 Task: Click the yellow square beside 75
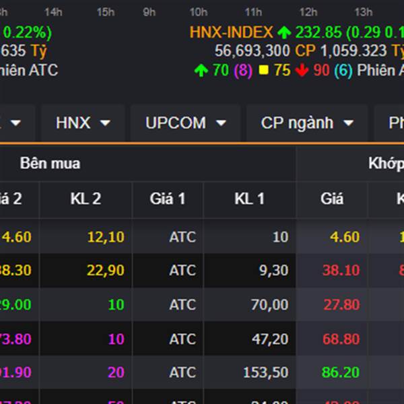[x=263, y=70]
